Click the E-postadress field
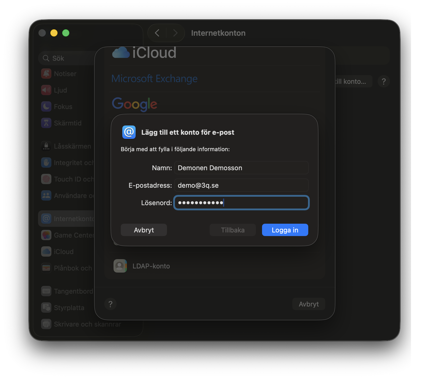429x379 pixels. pos(241,185)
